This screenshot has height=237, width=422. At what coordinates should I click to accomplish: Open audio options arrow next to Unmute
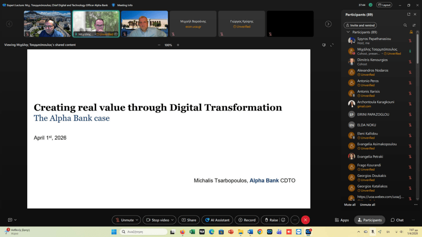coord(137,220)
